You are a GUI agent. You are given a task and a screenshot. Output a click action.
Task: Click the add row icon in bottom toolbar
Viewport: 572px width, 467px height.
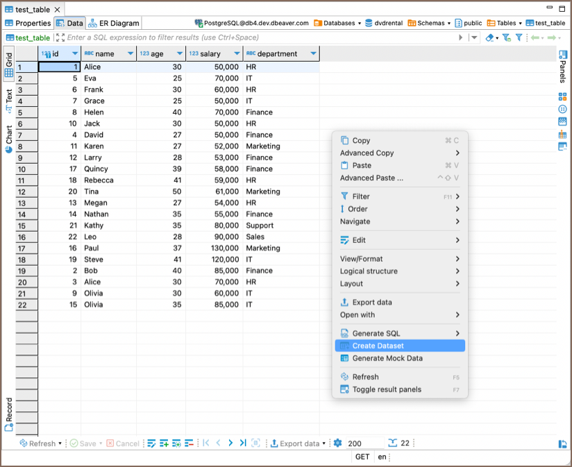click(164, 443)
